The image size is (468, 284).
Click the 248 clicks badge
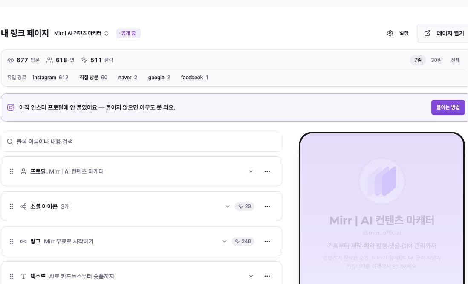point(243,241)
